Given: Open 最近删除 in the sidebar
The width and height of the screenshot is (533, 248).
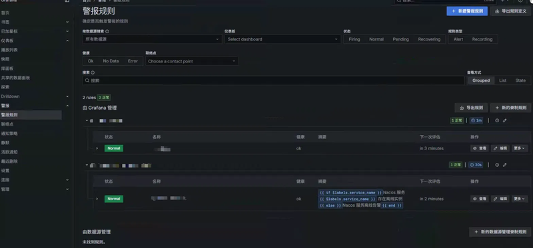Looking at the screenshot, I should (9, 161).
